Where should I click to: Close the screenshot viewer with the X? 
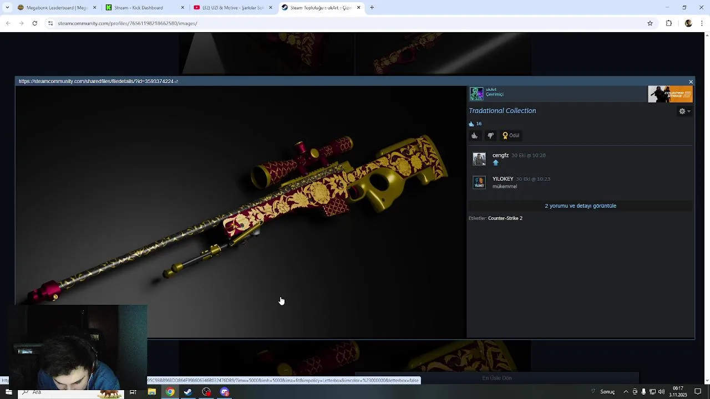691,81
